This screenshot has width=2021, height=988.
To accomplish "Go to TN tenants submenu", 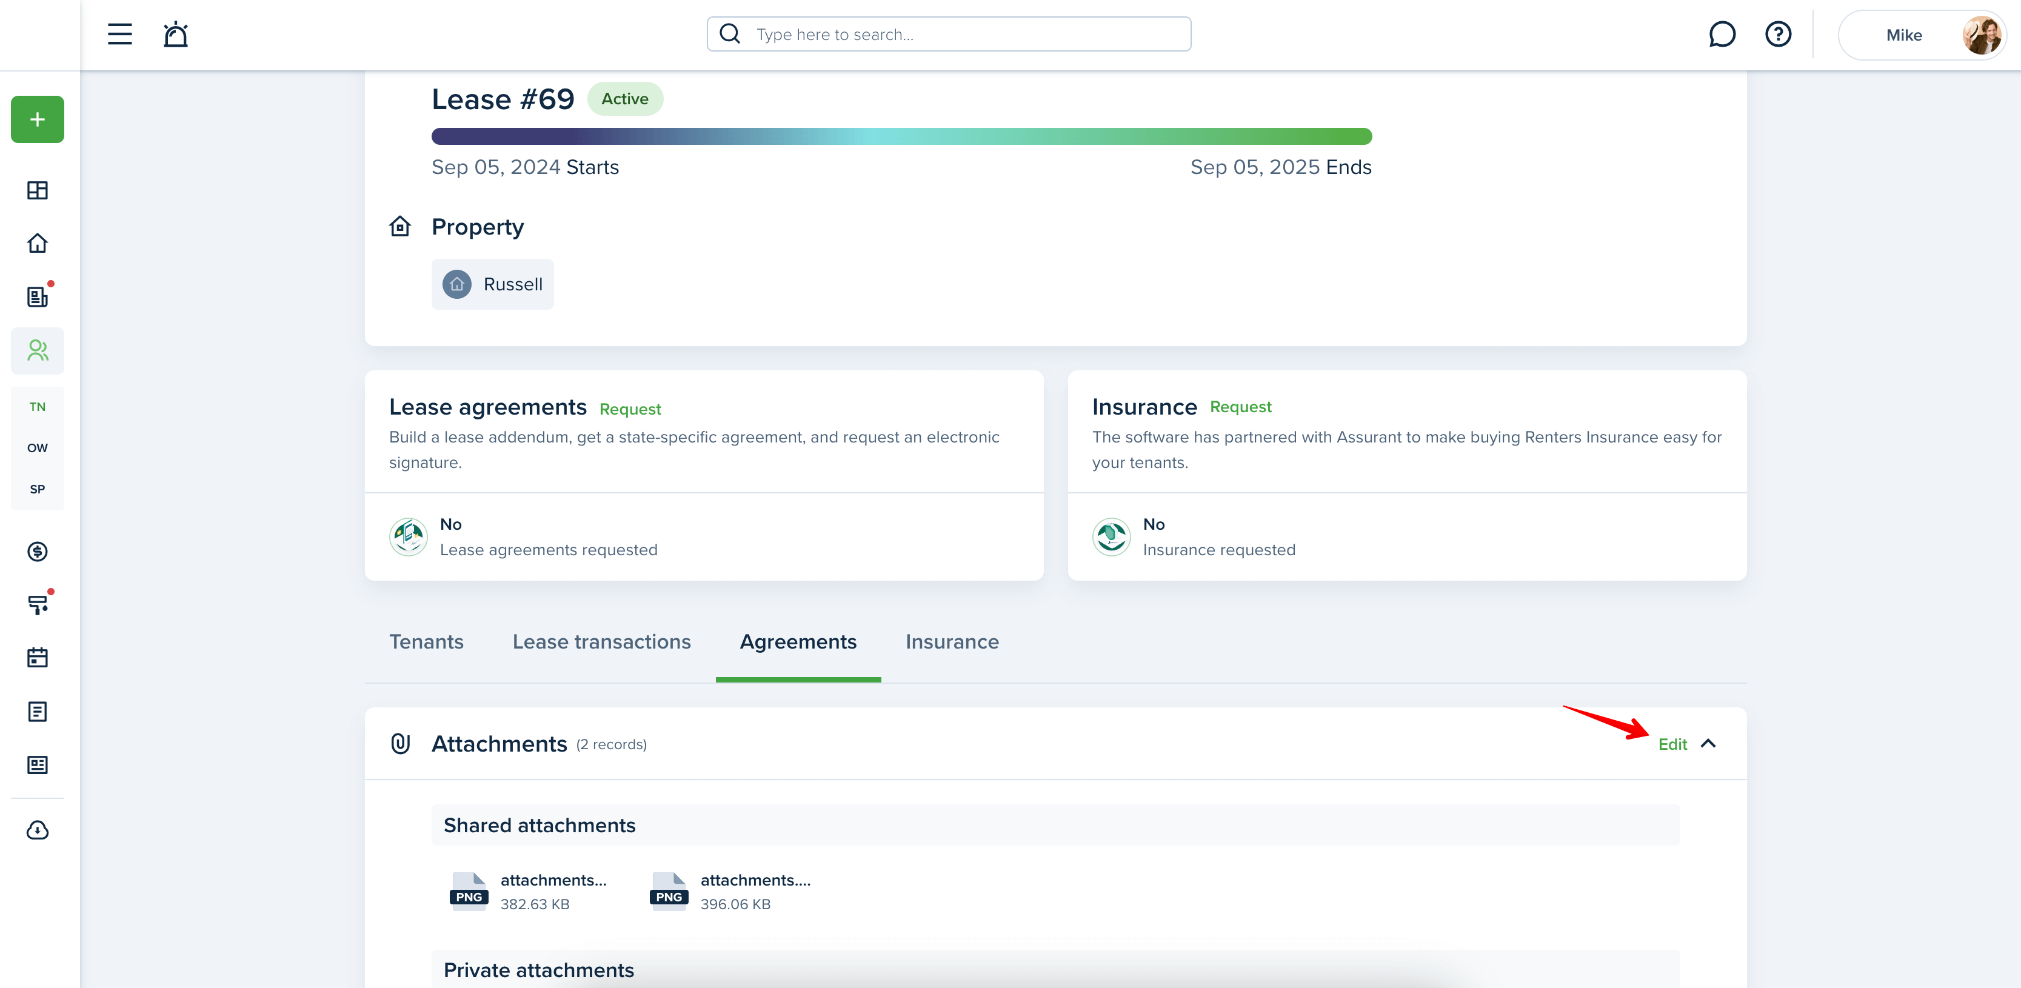I will [x=38, y=407].
